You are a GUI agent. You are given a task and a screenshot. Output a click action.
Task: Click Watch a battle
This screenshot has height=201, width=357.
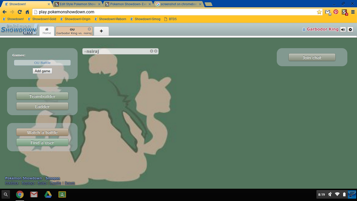[42, 132]
